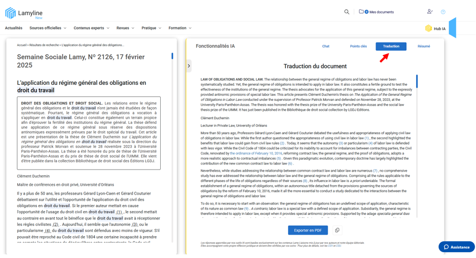Expand Sources officielles menu

tap(47, 28)
